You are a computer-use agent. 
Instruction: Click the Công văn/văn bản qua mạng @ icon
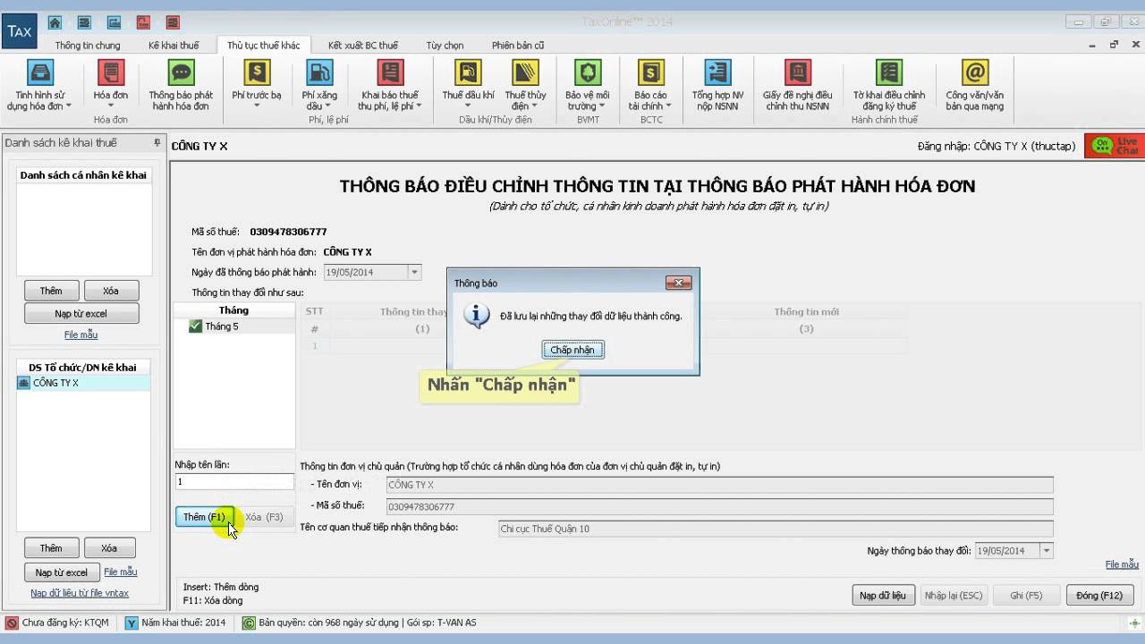coord(974,72)
